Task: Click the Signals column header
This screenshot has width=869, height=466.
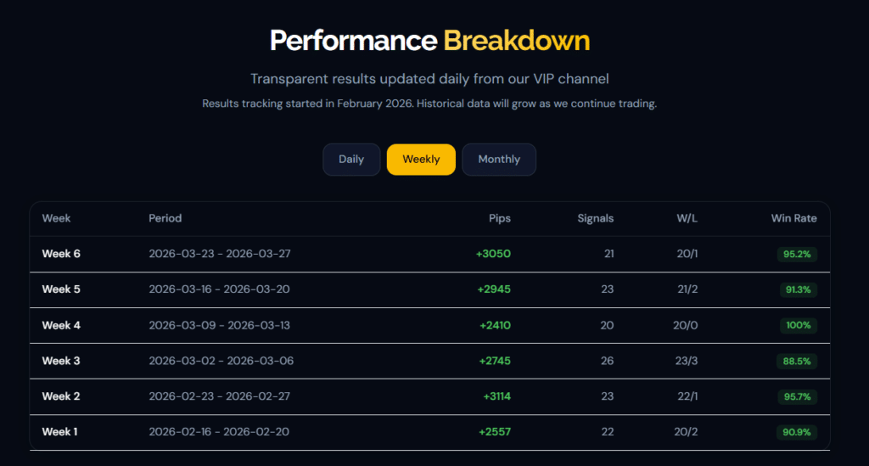Action: coord(595,218)
